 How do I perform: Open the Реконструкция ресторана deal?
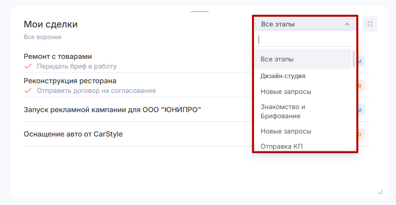click(x=70, y=81)
